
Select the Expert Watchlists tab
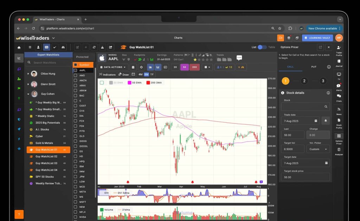tap(49, 55)
